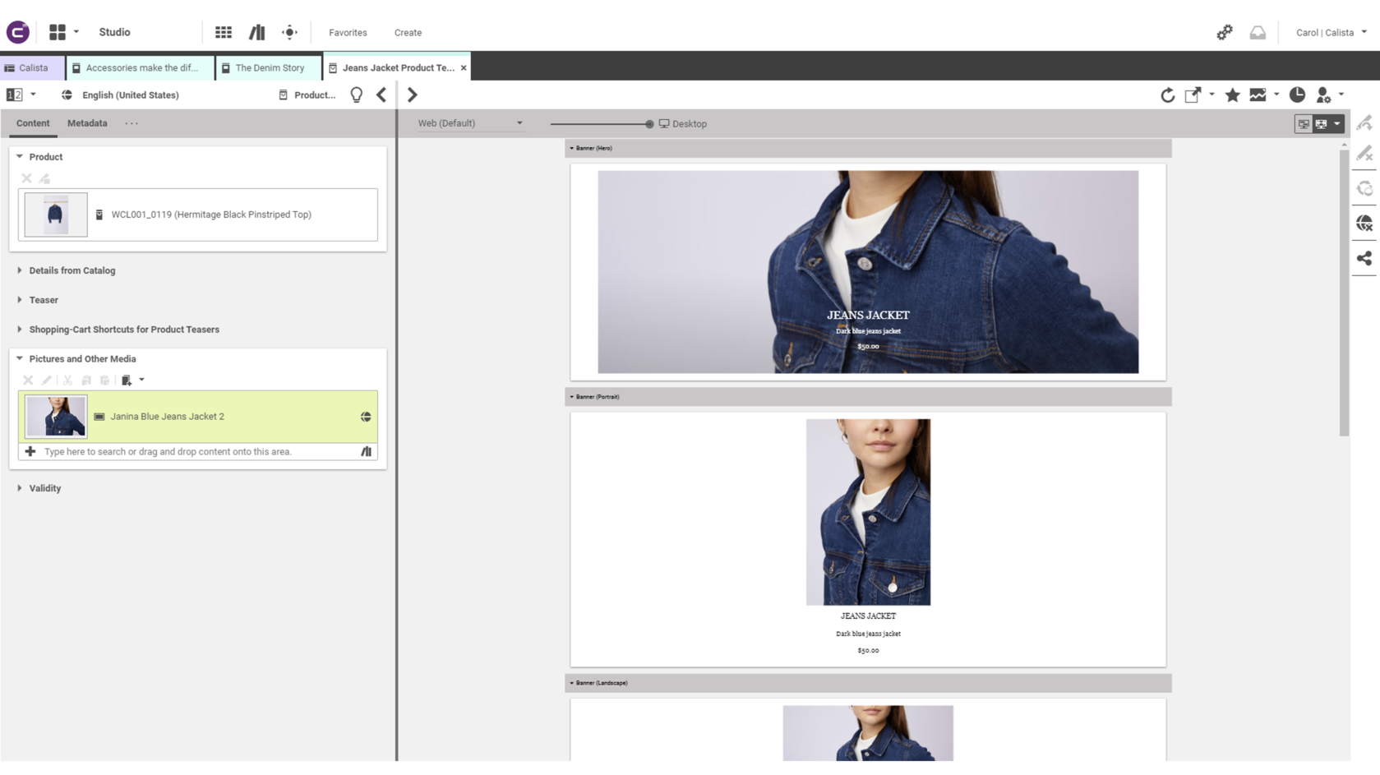Click the CoreMedia purple logo

(17, 32)
